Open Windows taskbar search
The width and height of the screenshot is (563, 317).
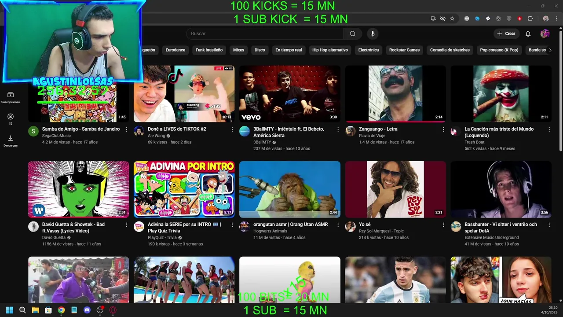tap(22, 310)
